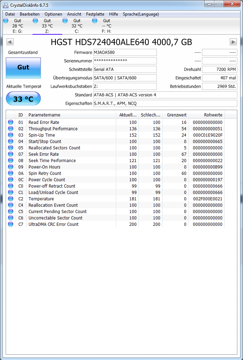Click the 33 °C temperature button
243x360 pixels.
pyautogui.click(x=23, y=99)
